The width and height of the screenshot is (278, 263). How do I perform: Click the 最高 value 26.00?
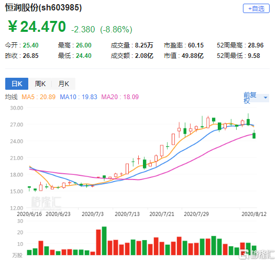tap(84, 45)
